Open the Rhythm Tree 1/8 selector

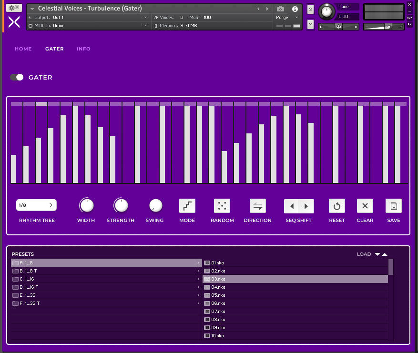pyautogui.click(x=36, y=205)
